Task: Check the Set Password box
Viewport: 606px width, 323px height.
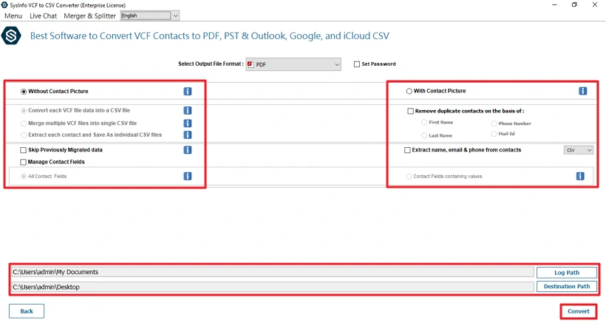Action: pos(357,64)
